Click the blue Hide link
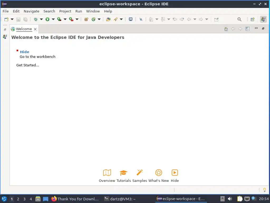Viewport: 270px width, 203px height. (x=25, y=52)
